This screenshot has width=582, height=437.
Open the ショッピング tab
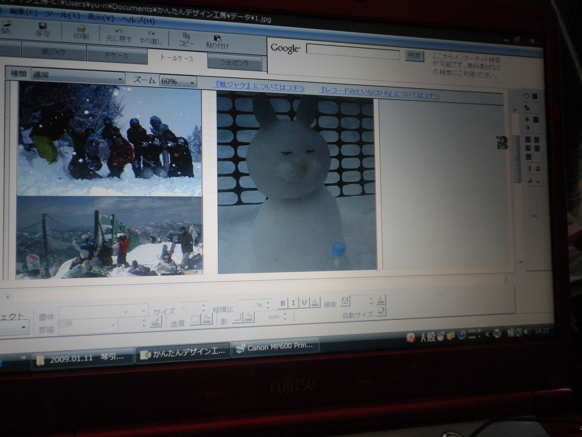point(235,63)
